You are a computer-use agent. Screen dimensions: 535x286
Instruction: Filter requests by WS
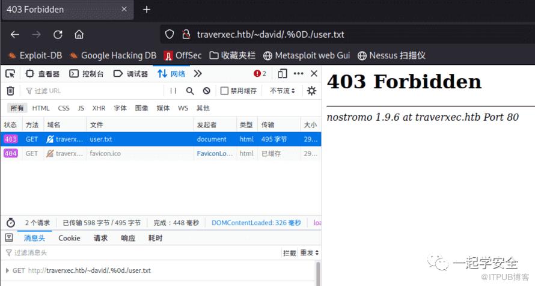click(x=183, y=108)
